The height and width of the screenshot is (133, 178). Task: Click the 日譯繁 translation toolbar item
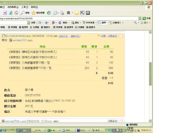34,27
